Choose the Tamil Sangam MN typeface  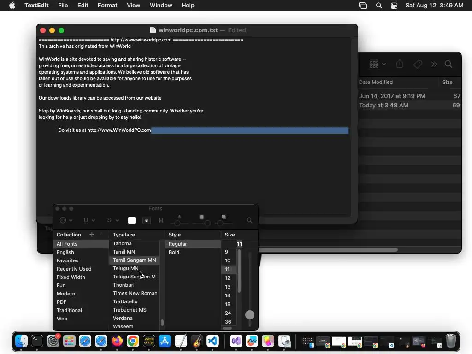coord(135,260)
